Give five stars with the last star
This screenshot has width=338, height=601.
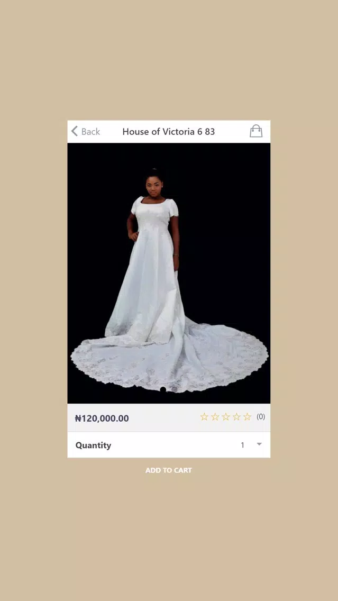pos(247,417)
